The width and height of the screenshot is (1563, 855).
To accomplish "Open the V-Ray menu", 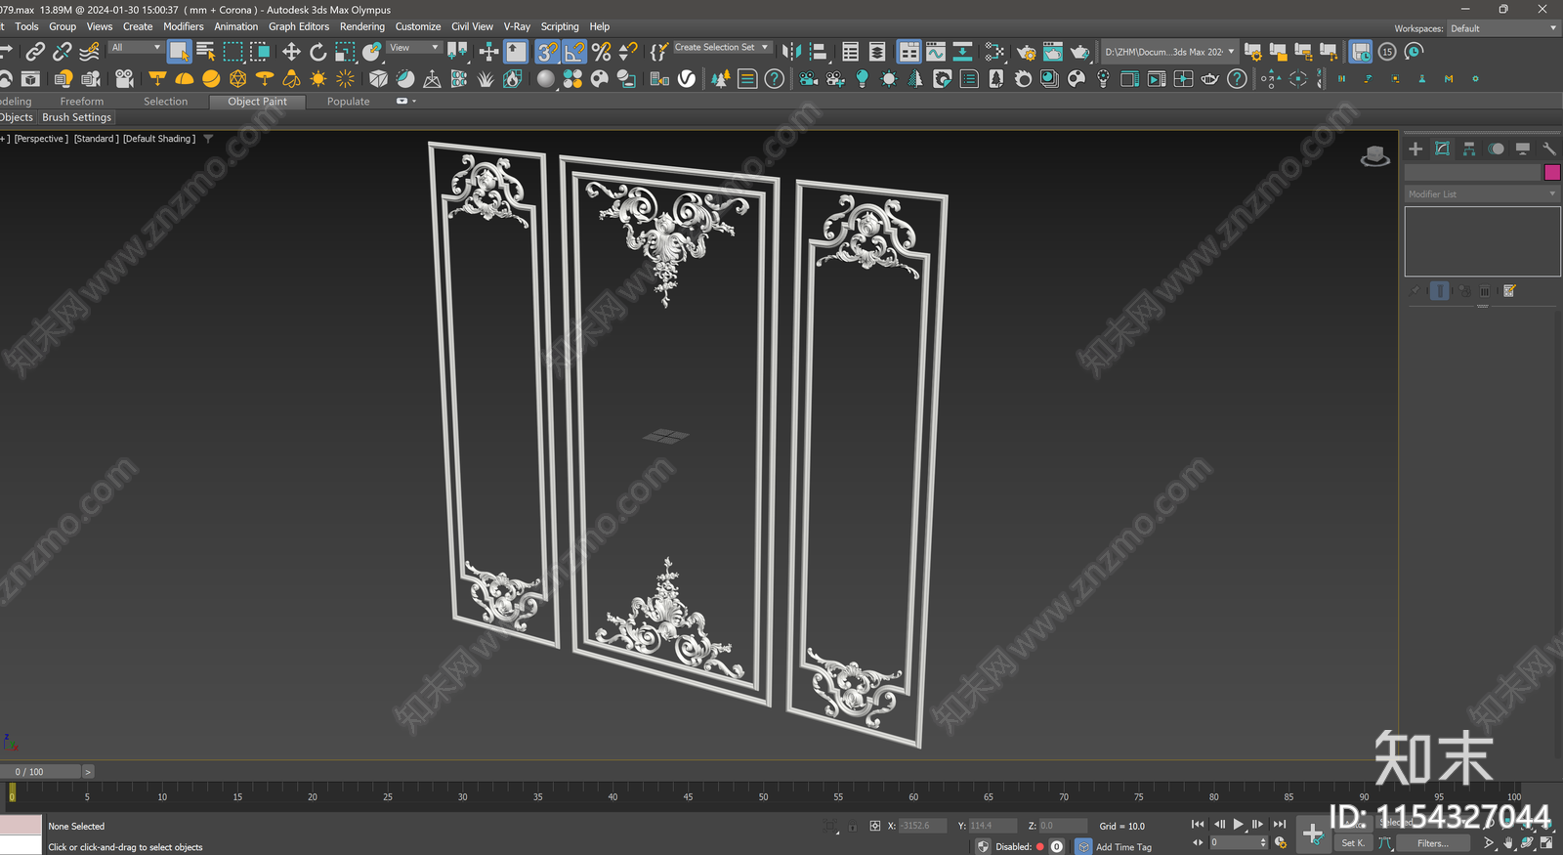I will pos(517,26).
